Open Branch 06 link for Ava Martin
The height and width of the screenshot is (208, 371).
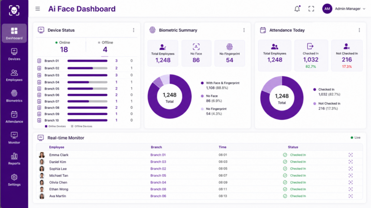[158, 196]
